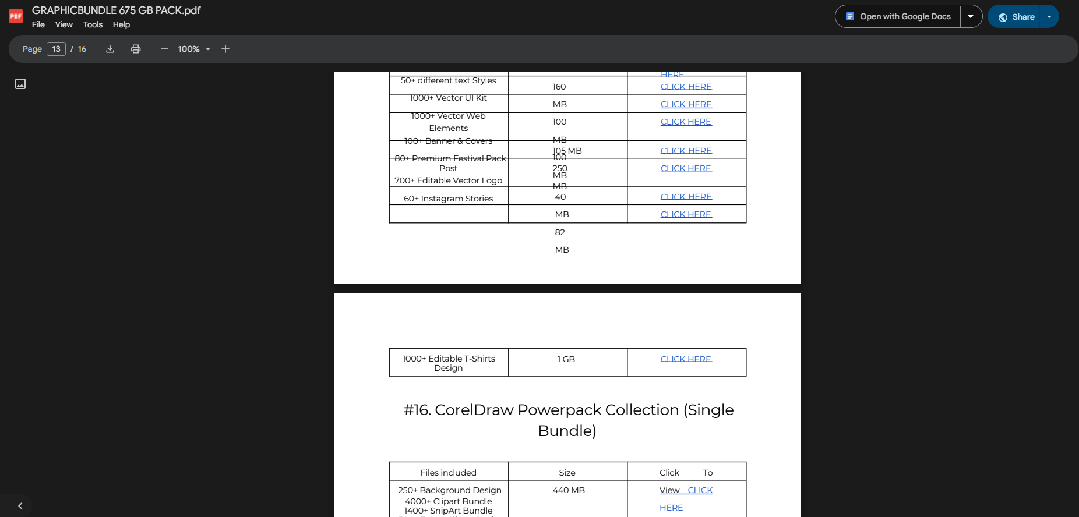Open the Tools menu

pos(93,24)
